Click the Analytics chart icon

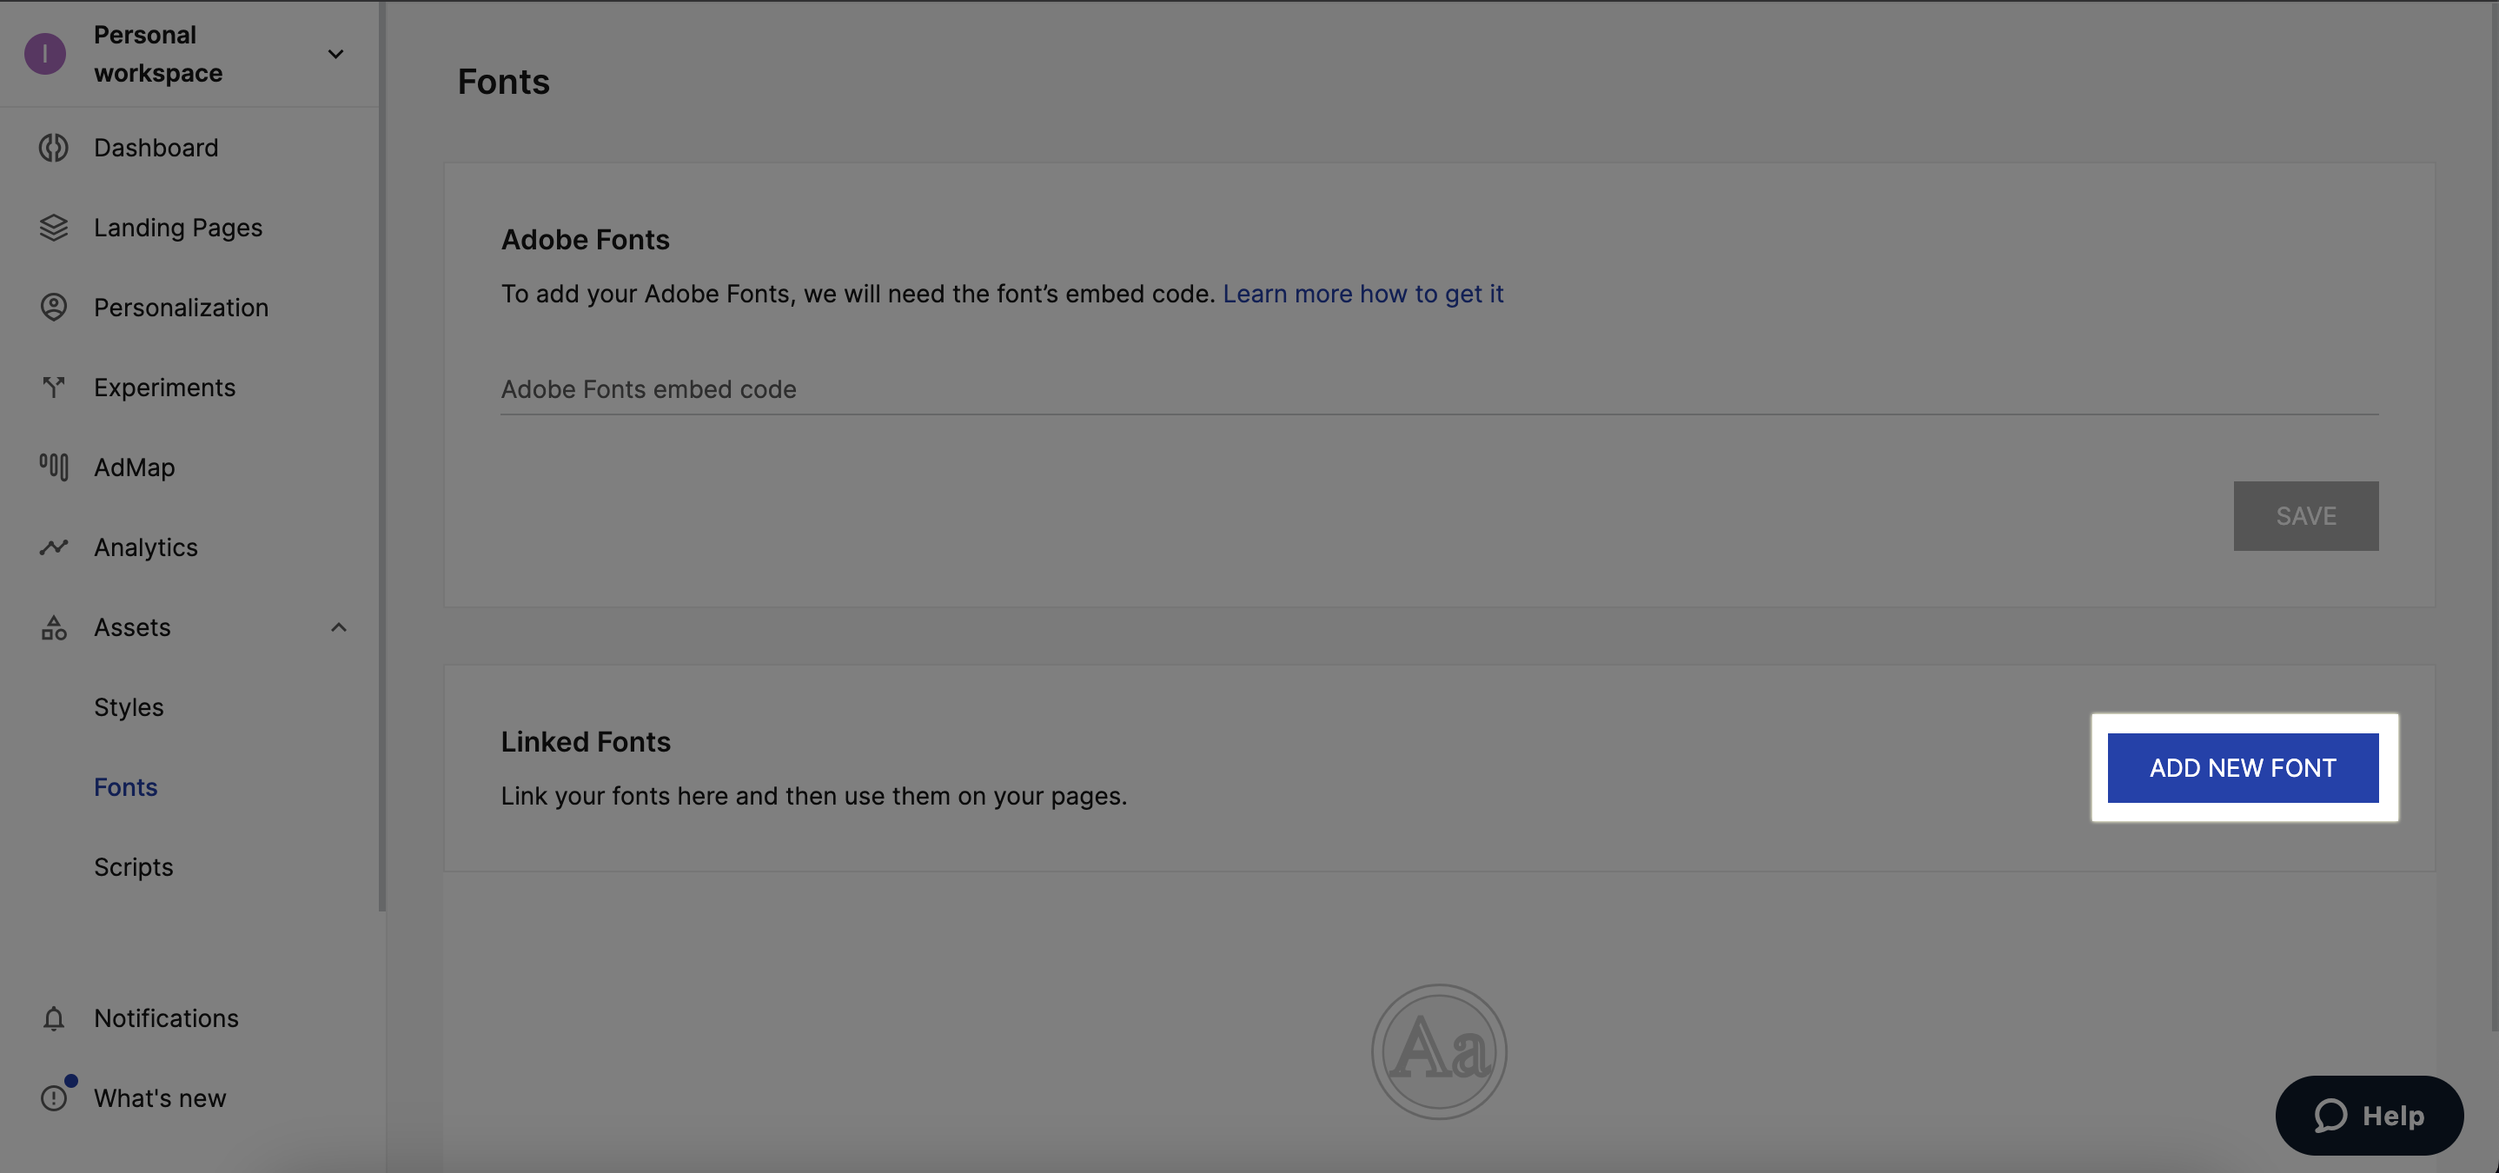[53, 547]
